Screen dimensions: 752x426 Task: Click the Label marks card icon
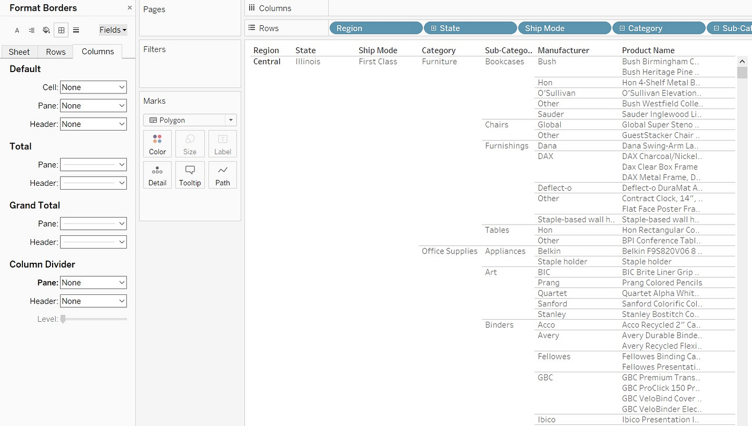(222, 144)
